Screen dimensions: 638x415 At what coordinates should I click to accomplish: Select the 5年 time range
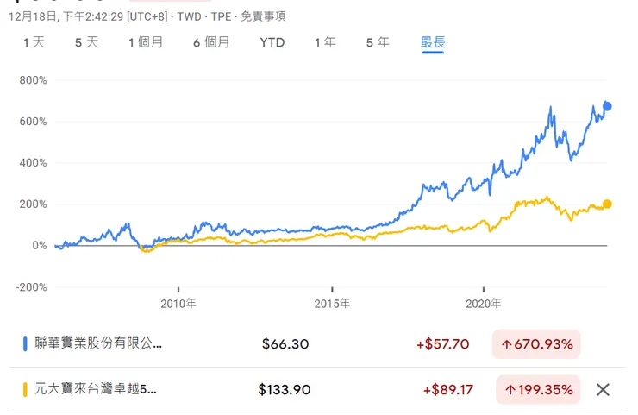click(378, 42)
